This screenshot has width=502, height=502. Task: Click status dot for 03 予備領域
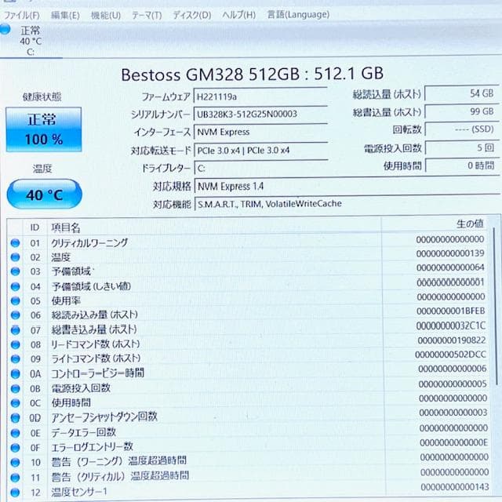tap(15, 271)
